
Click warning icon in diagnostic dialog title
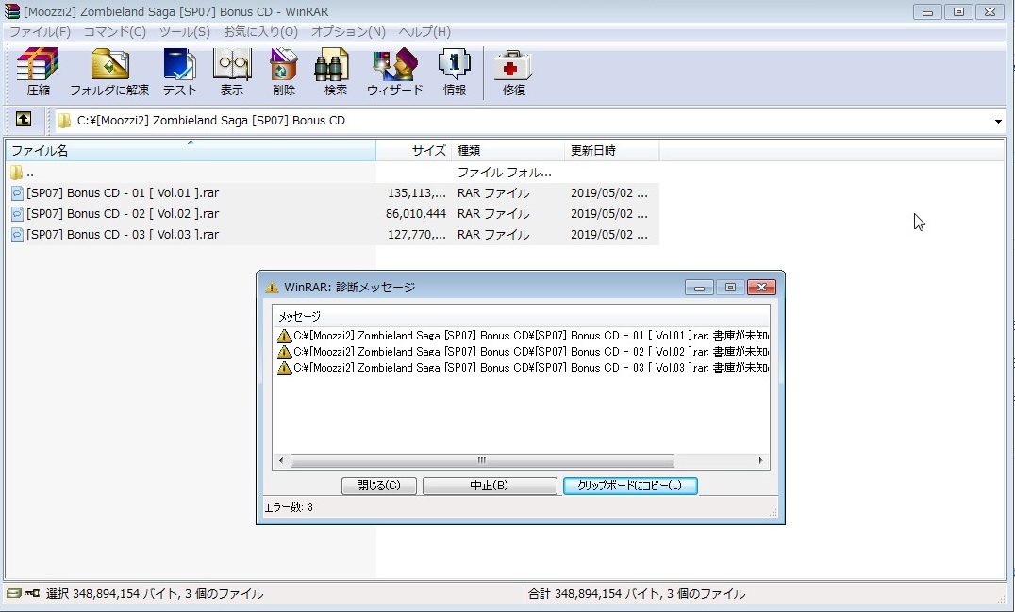(272, 288)
